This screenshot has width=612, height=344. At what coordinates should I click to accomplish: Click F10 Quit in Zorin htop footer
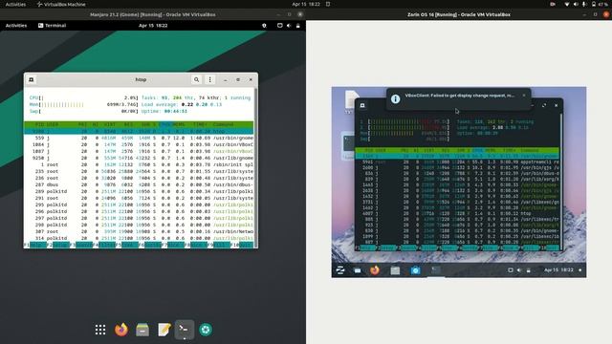(x=551, y=247)
